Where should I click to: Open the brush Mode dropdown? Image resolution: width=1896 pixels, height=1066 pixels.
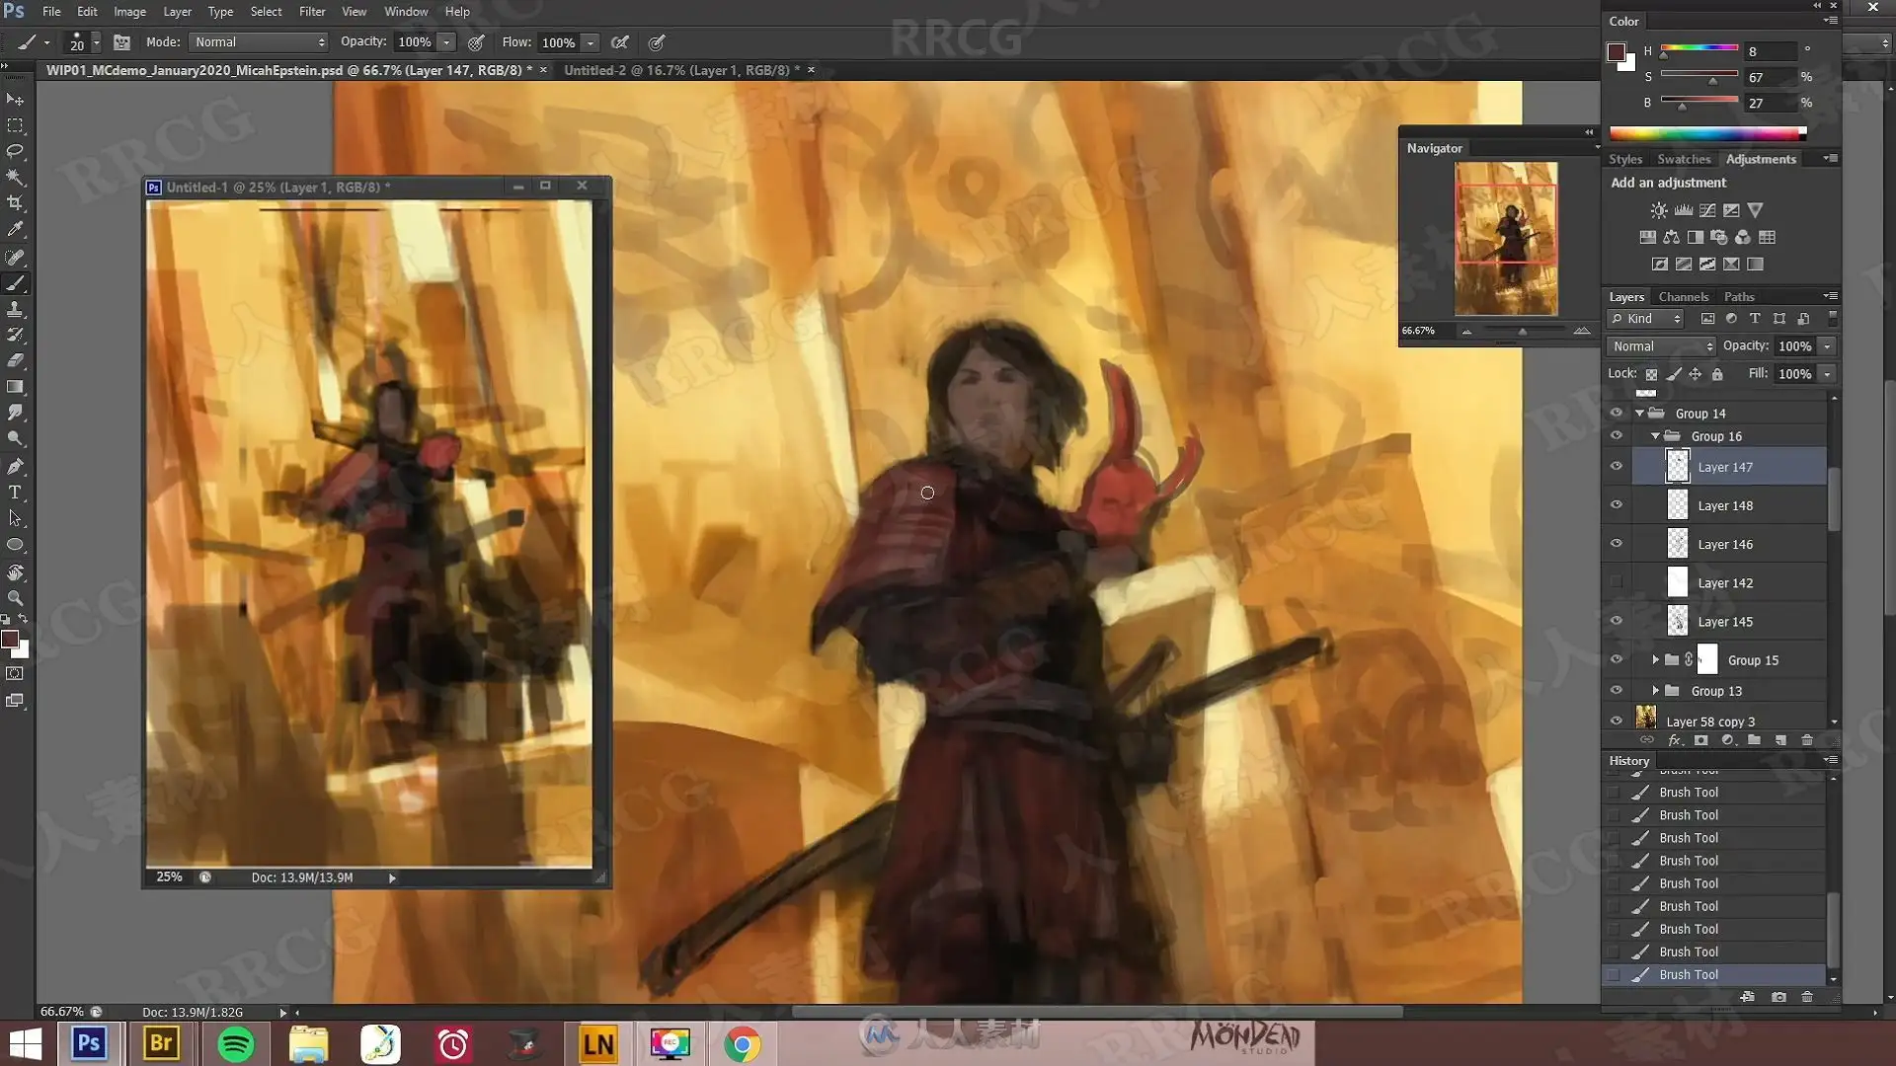pos(259,42)
